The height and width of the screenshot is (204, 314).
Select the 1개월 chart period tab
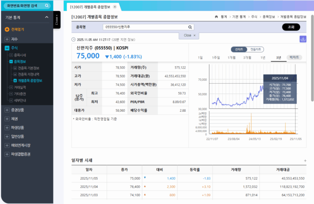tap(231, 58)
